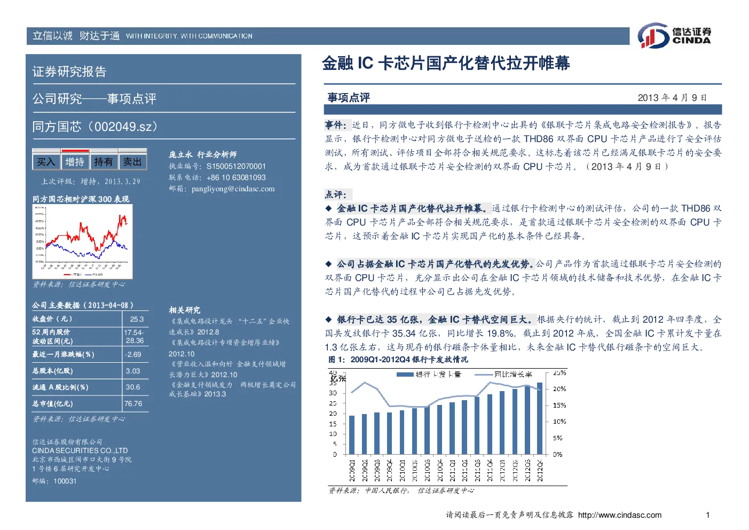Open the pangliyong@cindasc.com email address
Screen dimensions: 749x530
coord(233,189)
